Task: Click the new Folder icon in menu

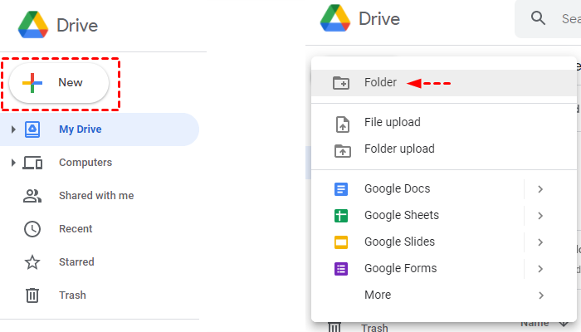Action: (341, 82)
